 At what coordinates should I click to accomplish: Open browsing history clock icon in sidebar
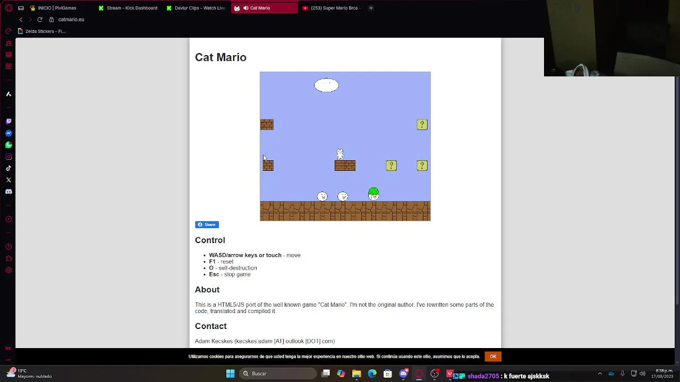pyautogui.click(x=8, y=247)
